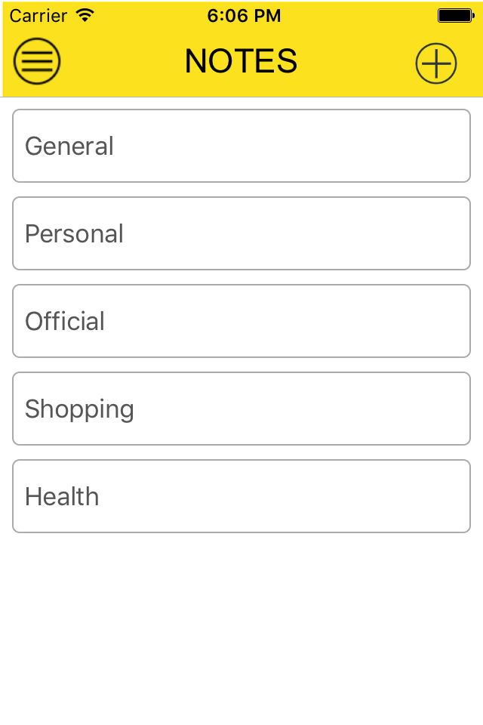The width and height of the screenshot is (483, 725).
Task: Select the middle row of the category list
Action: 241,321
